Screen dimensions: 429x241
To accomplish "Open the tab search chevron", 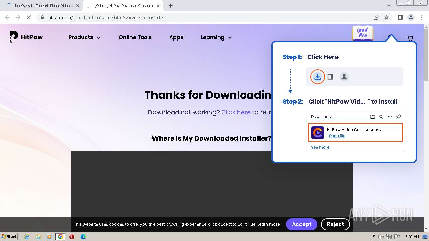I will tap(389, 6).
